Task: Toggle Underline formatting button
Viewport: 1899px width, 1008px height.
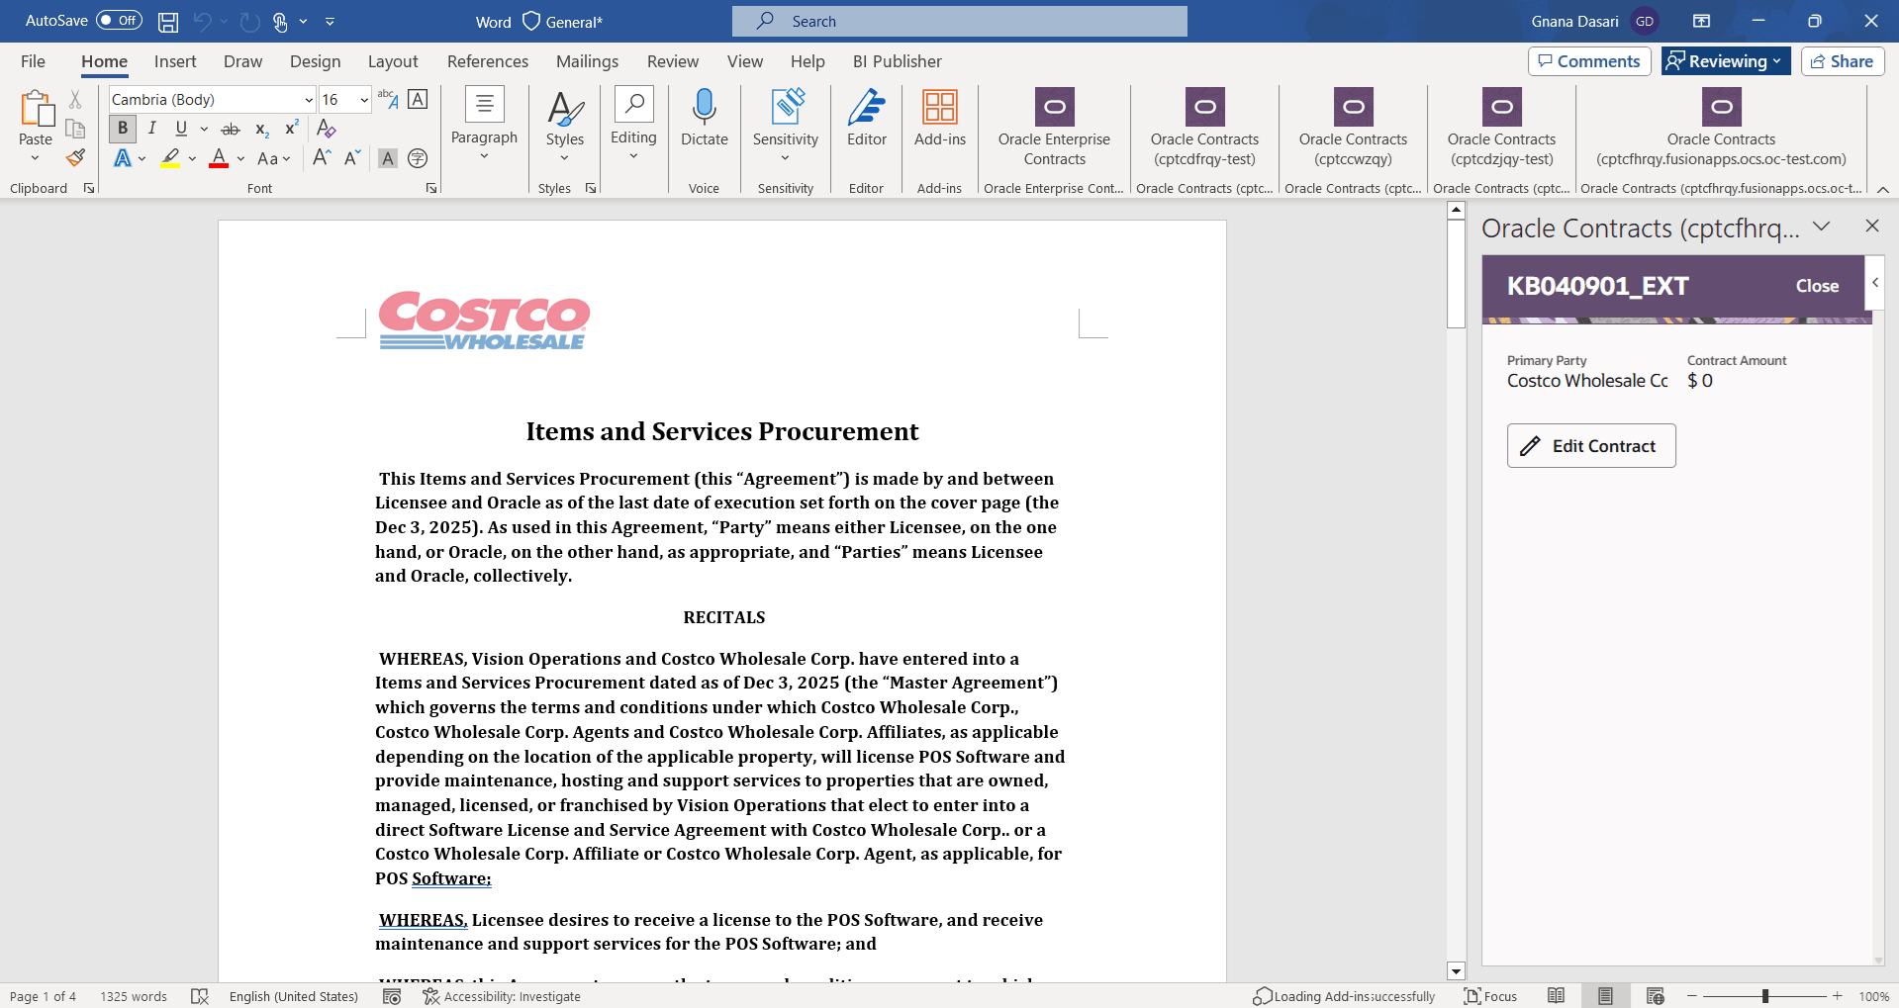Action: point(181,129)
